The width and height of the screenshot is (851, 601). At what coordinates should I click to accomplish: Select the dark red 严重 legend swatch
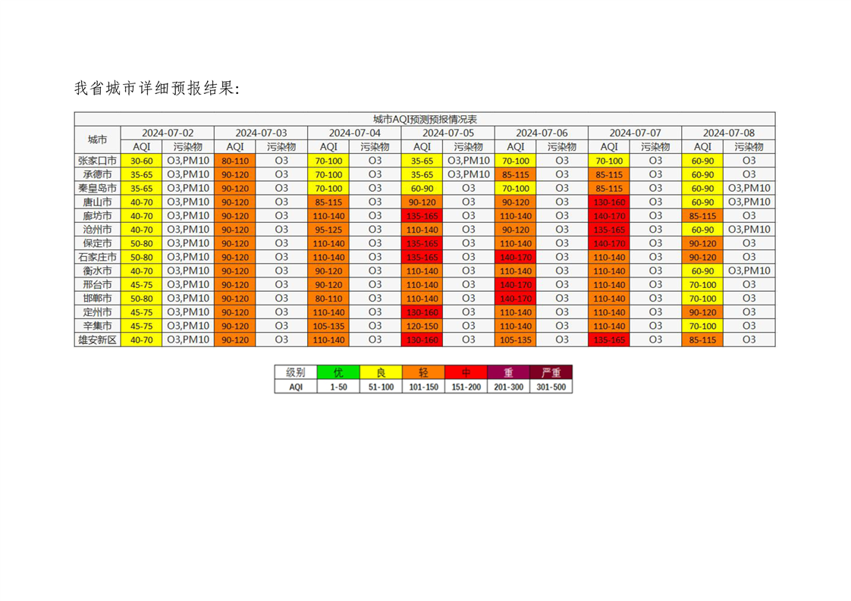tap(551, 372)
